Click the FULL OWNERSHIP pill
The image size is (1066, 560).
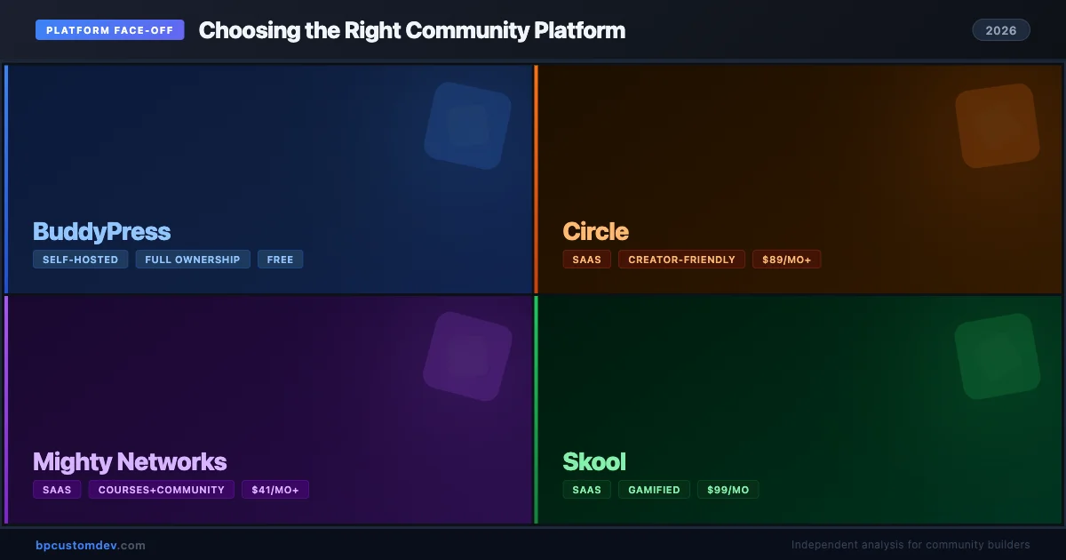click(x=193, y=259)
